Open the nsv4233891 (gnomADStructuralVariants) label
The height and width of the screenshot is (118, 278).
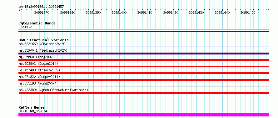point(53,90)
